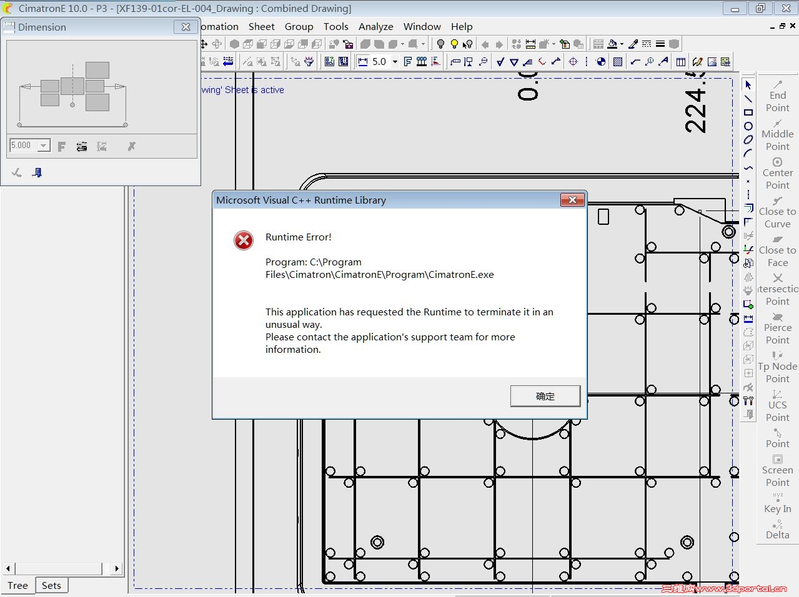This screenshot has width=799, height=597.
Task: Close the Dimension panel
Action: click(186, 27)
